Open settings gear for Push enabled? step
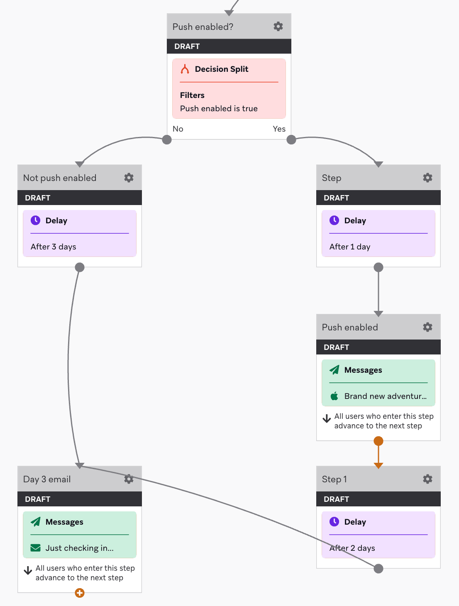Image resolution: width=459 pixels, height=606 pixels. (x=278, y=27)
